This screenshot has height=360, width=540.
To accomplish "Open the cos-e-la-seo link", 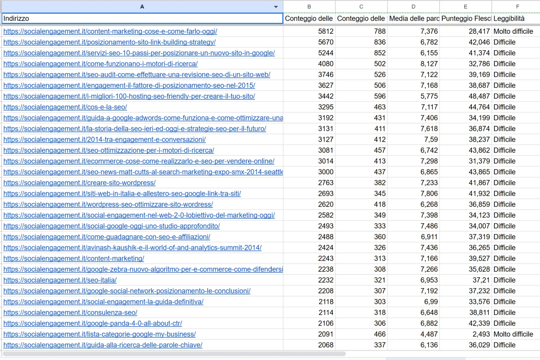I will (65, 107).
